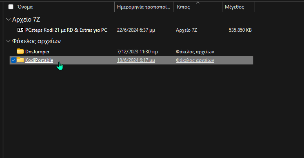Click the KodiPortable folder icon
The image size is (304, 158).
click(20, 60)
